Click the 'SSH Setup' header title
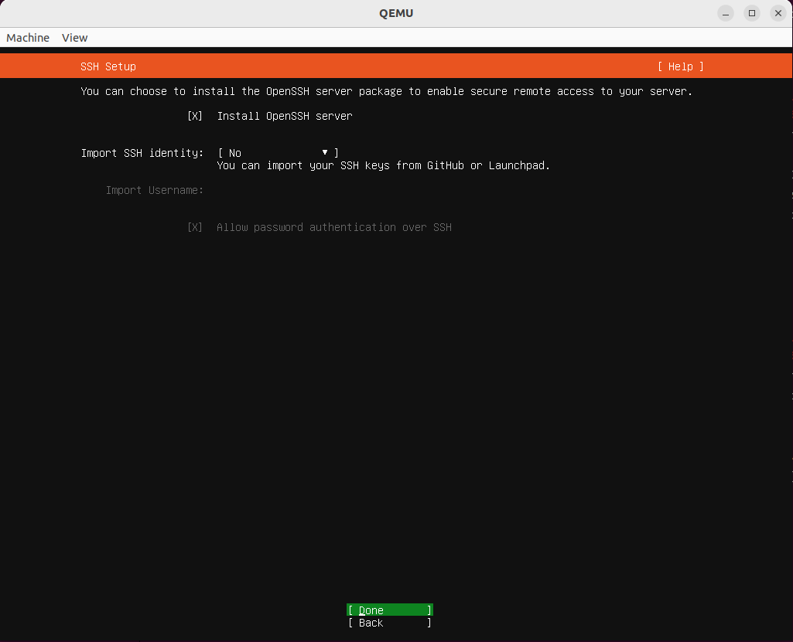The height and width of the screenshot is (642, 793). click(x=108, y=66)
